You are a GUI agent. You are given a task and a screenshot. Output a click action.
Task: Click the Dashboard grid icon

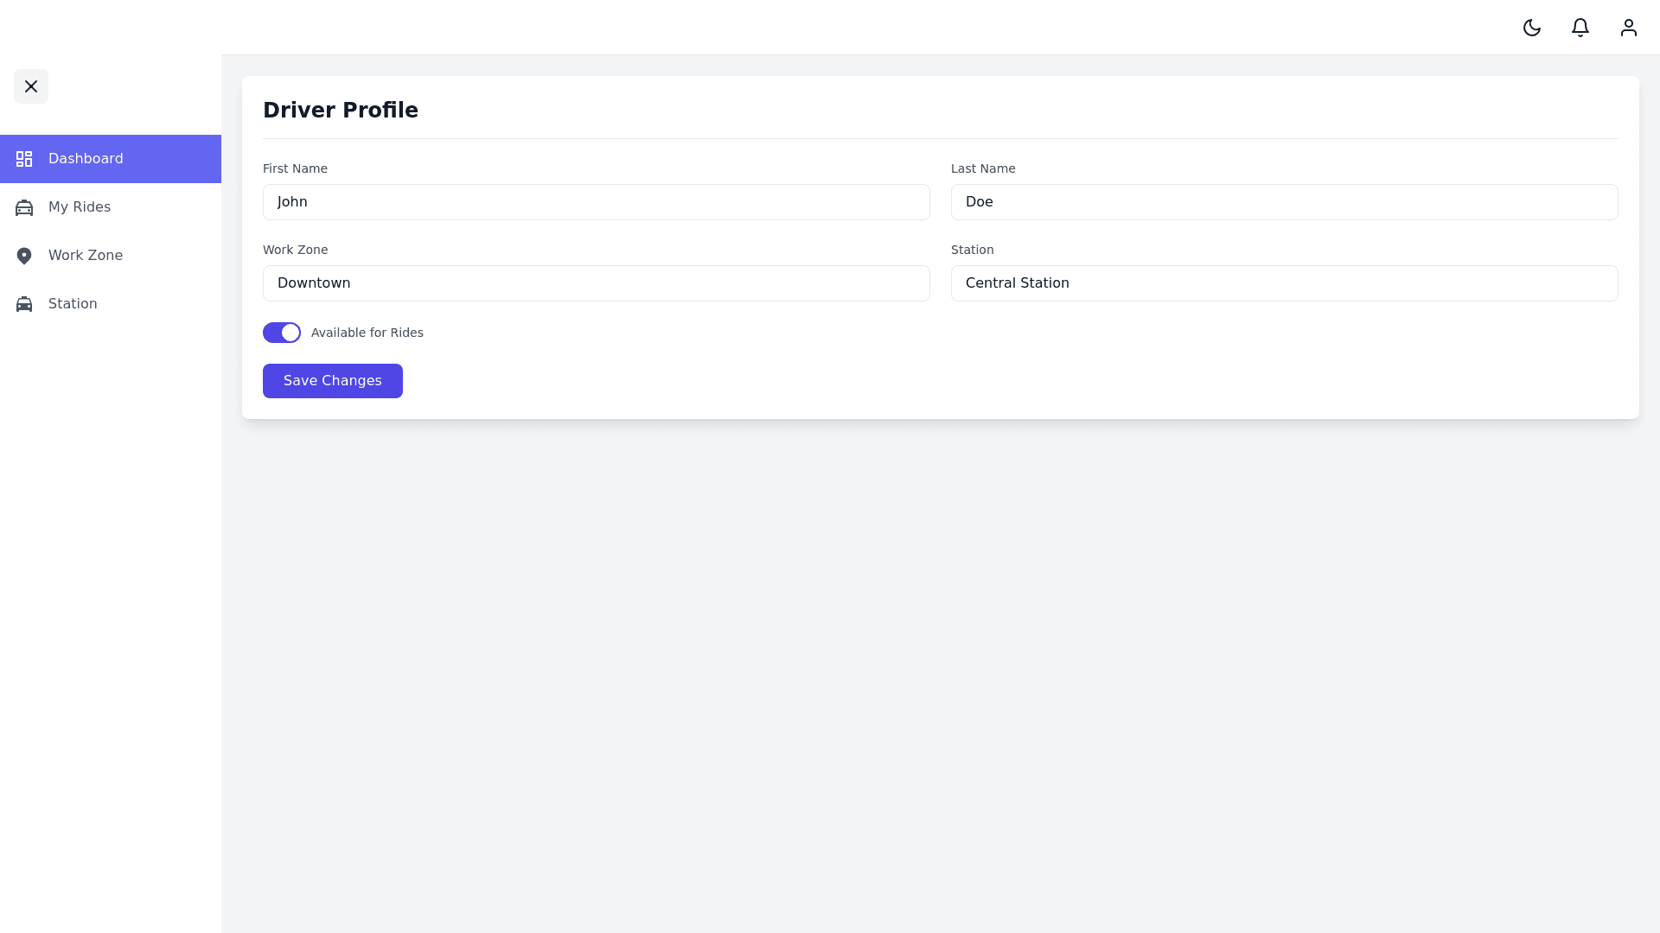coord(24,159)
